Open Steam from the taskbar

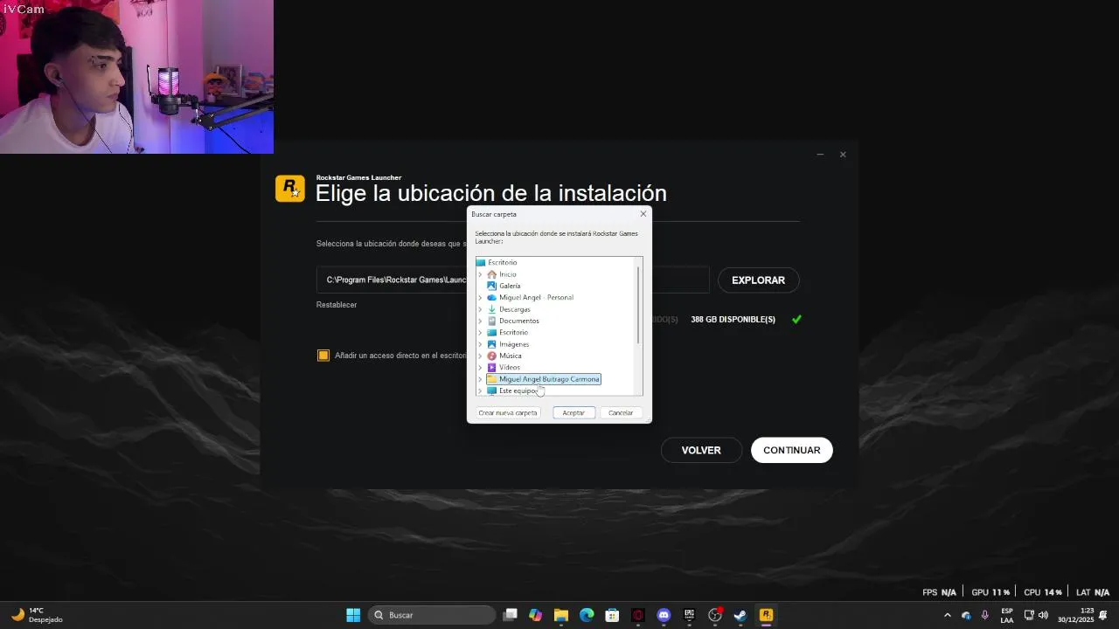tap(740, 615)
